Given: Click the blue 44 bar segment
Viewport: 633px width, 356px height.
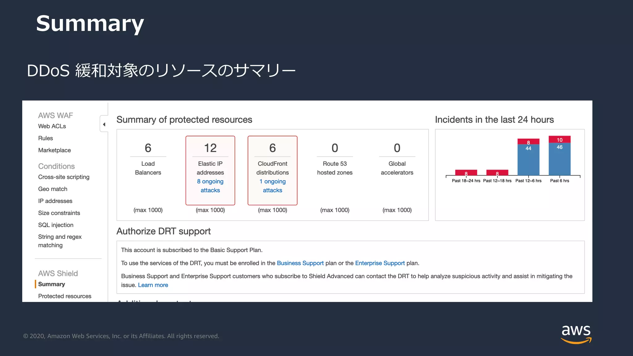Looking at the screenshot, I should [529, 160].
